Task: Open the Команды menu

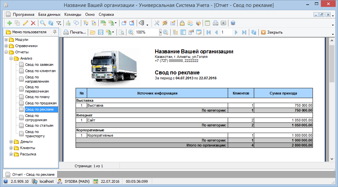Action: pos(73,14)
